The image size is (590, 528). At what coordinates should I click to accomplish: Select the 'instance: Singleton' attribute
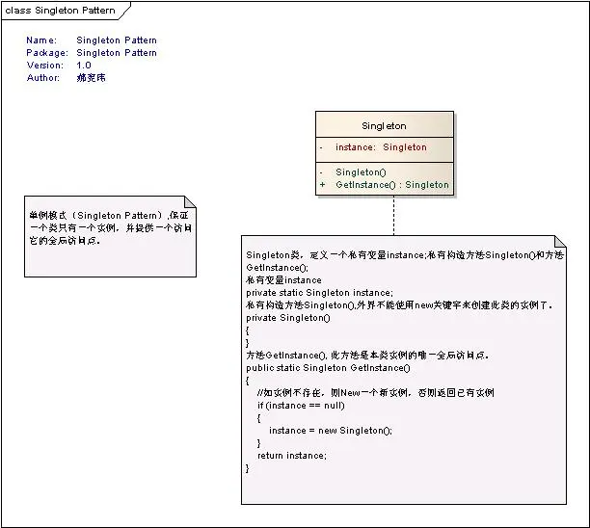pyautogui.click(x=381, y=147)
